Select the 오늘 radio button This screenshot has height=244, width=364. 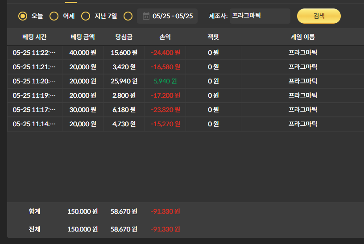(23, 16)
